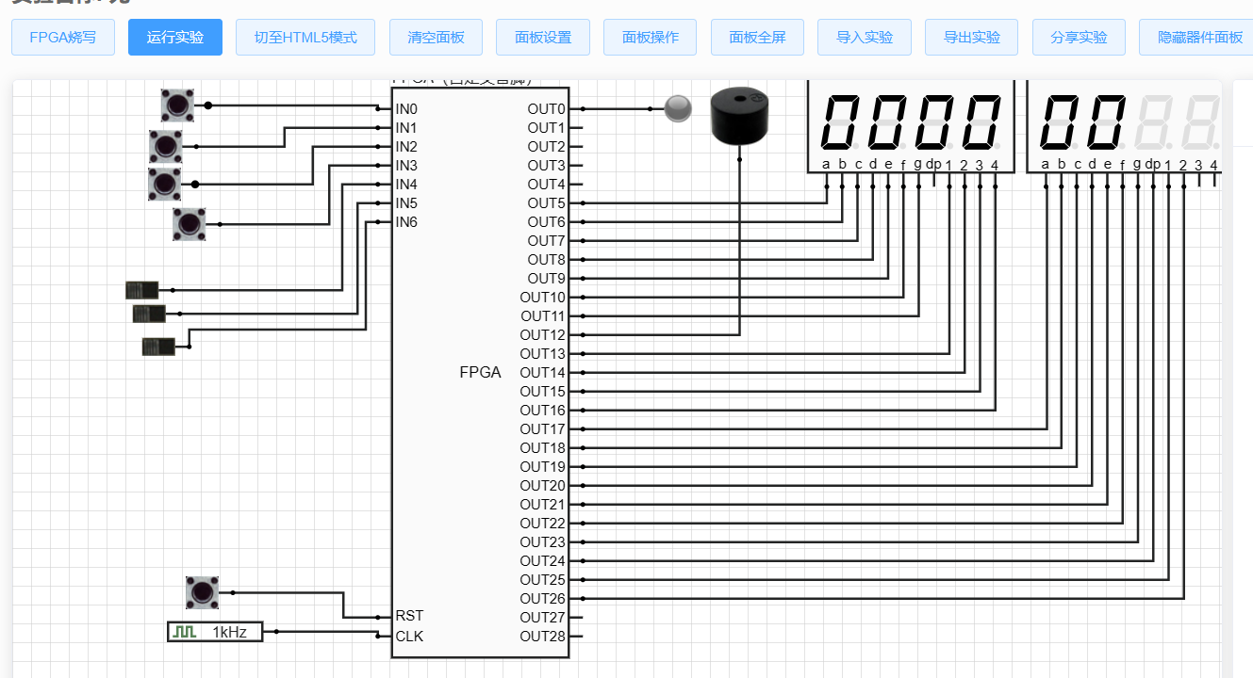This screenshot has width=1253, height=678.
Task: Click the IN3 pin label
Action: pyautogui.click(x=406, y=166)
